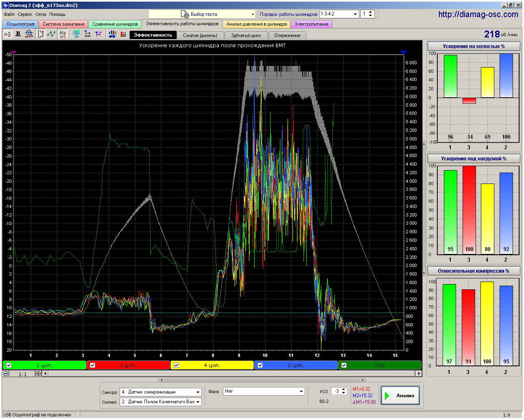Click the Анализ button
Screen dimensions: 524x420
pos(400,396)
